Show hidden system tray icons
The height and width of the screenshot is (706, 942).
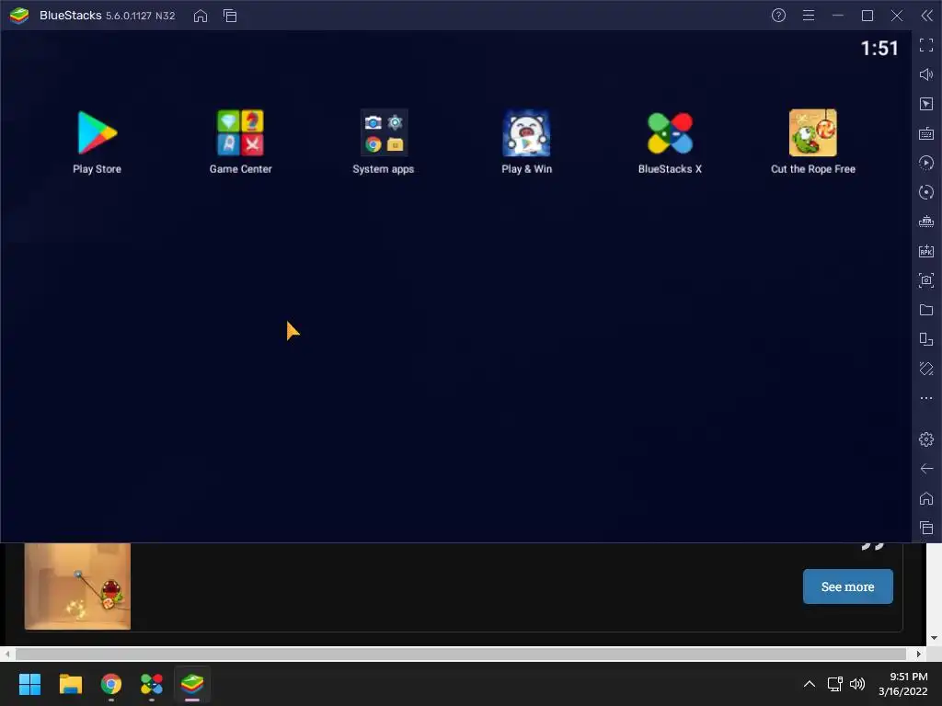click(810, 684)
